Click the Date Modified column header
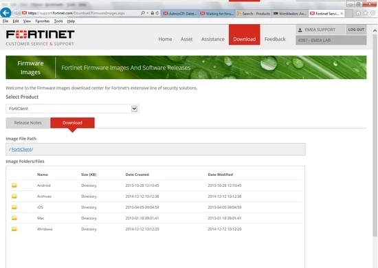 pos(220,175)
